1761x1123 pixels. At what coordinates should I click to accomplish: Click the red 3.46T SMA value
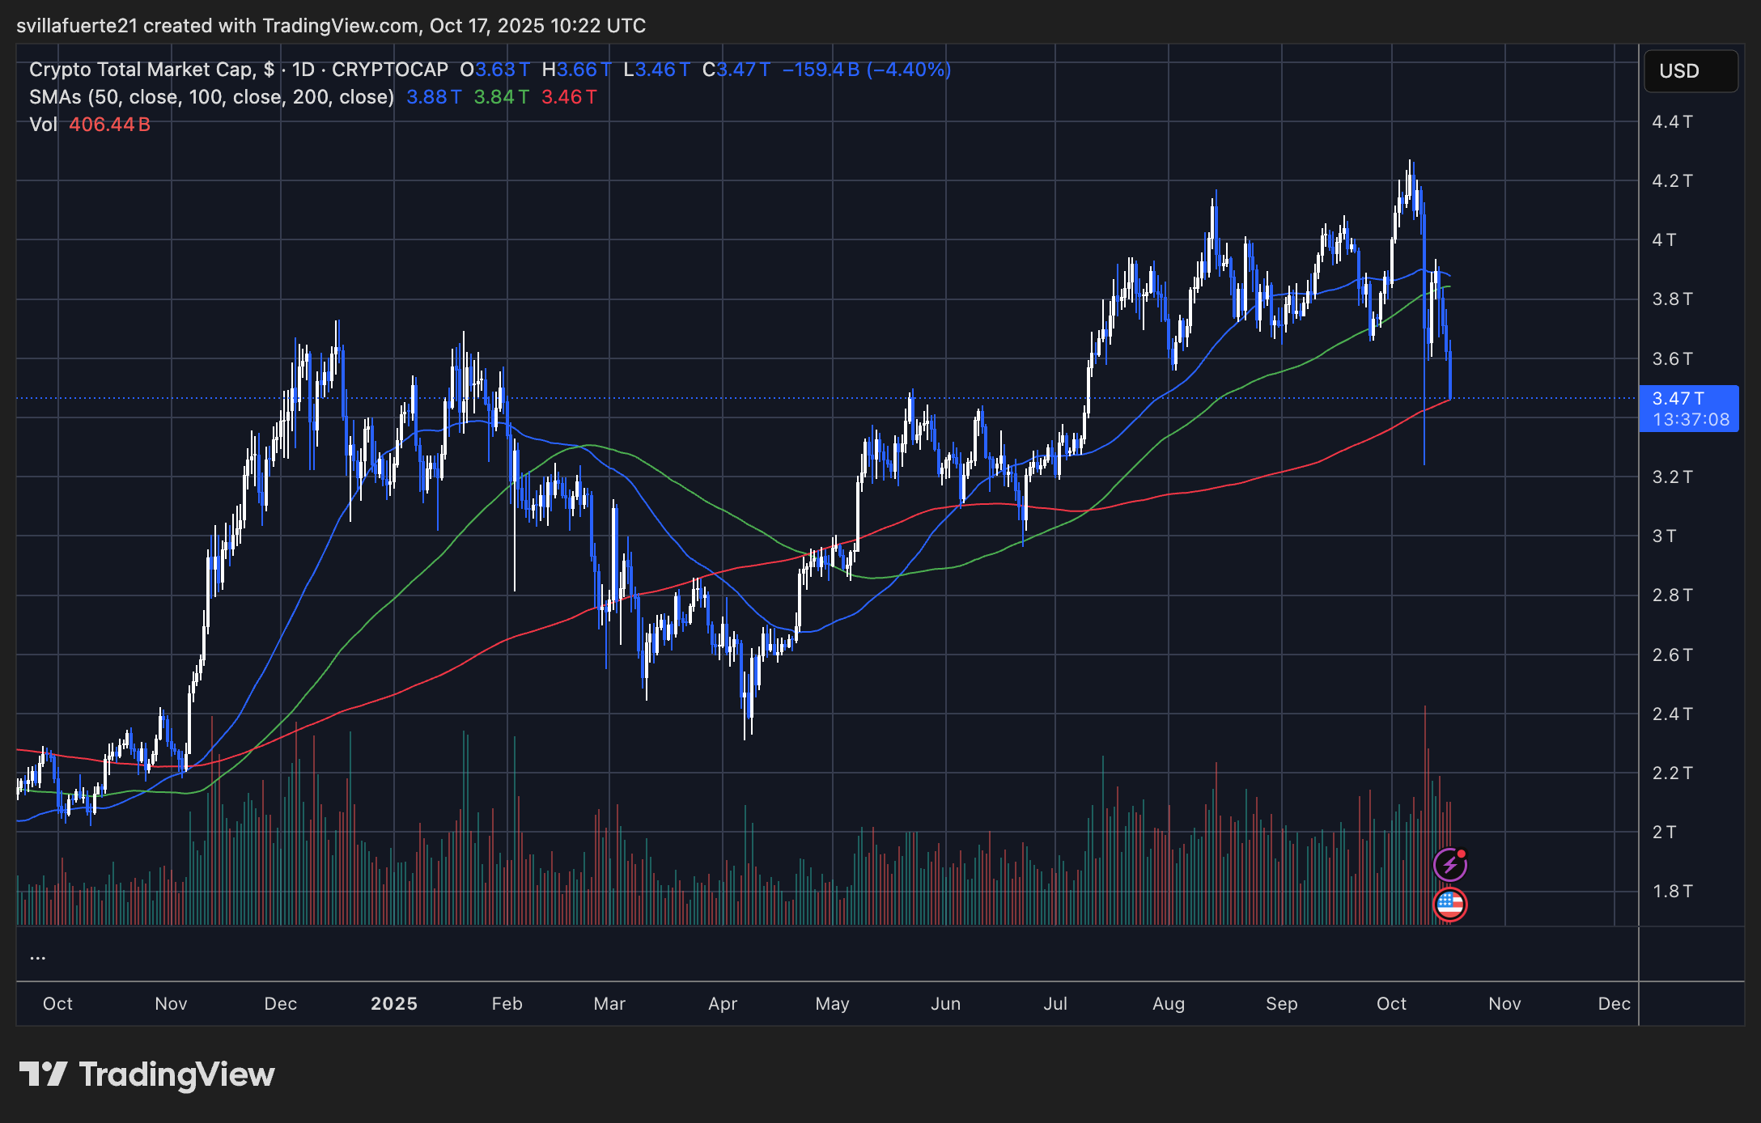[x=569, y=97]
